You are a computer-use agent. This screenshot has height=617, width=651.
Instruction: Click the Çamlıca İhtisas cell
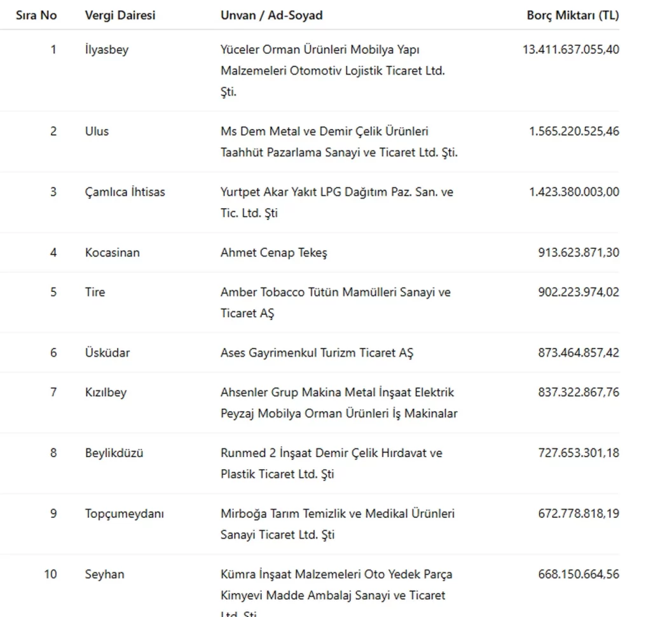(x=125, y=192)
